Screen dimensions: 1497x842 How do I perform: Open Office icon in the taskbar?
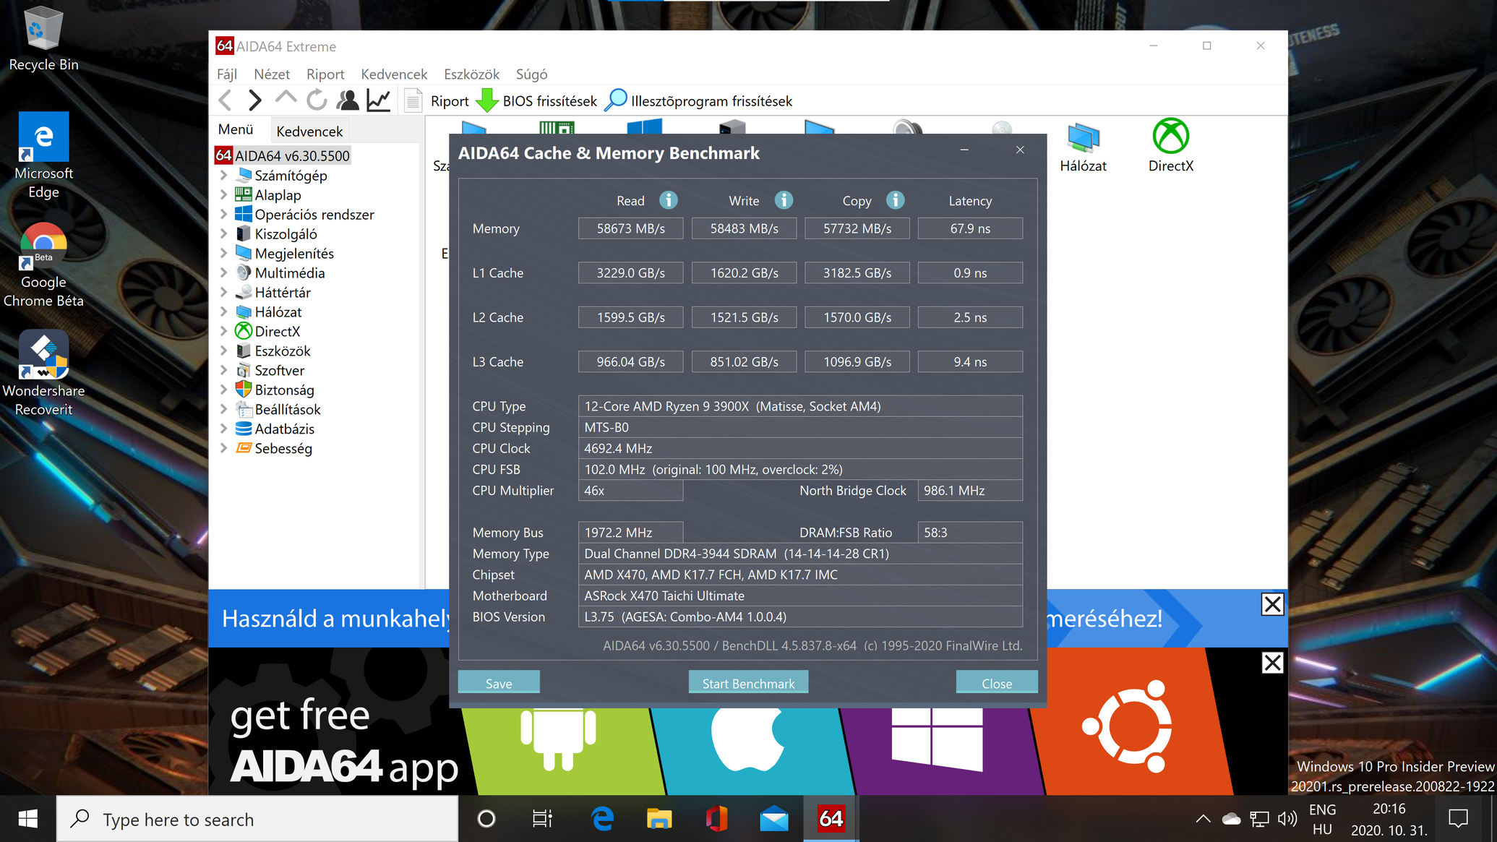tap(716, 819)
